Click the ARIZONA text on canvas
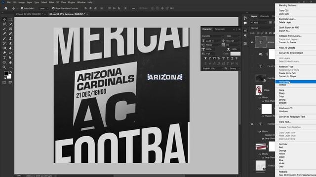Viewport: 316px width, 177px height. [165, 77]
